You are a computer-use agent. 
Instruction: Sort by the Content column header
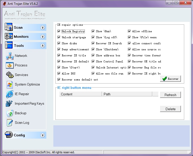point(81,94)
